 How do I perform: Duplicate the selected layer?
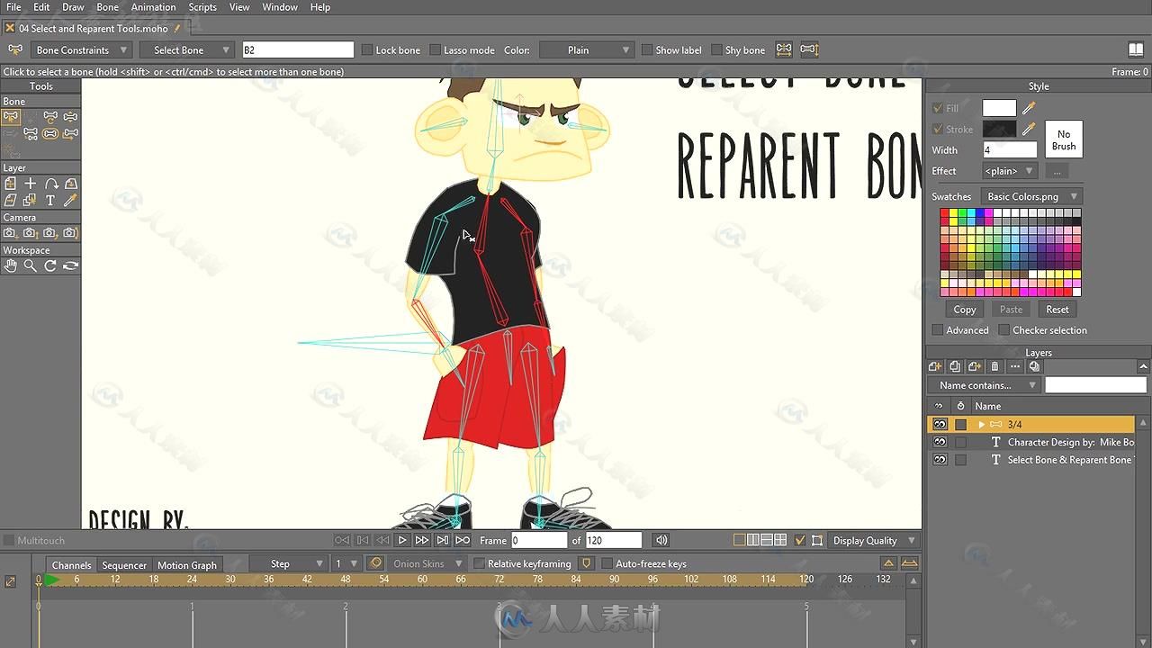(x=955, y=366)
